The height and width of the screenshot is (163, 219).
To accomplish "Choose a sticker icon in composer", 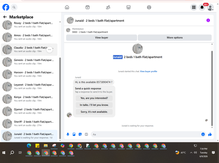I will tap(80, 134).
